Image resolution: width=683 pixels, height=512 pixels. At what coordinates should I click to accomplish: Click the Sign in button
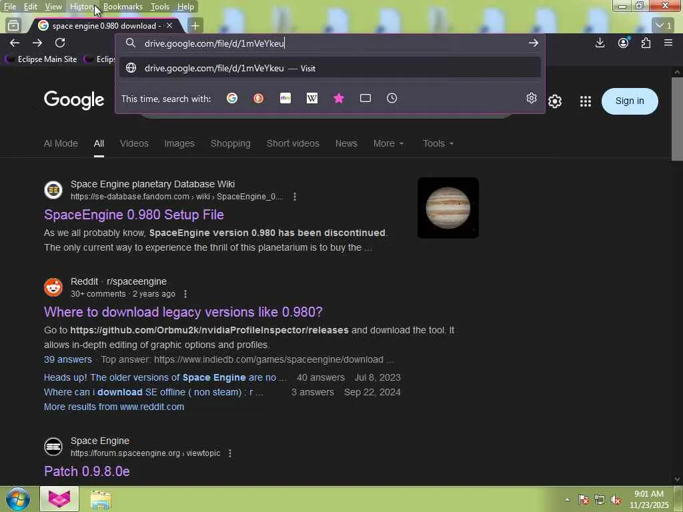tap(630, 101)
